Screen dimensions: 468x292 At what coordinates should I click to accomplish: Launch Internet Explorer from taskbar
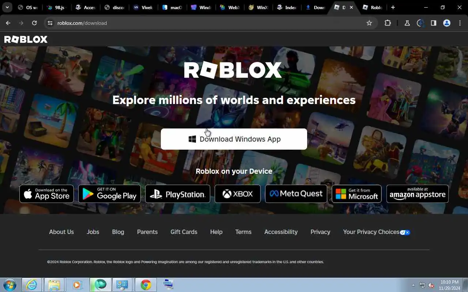point(32,285)
